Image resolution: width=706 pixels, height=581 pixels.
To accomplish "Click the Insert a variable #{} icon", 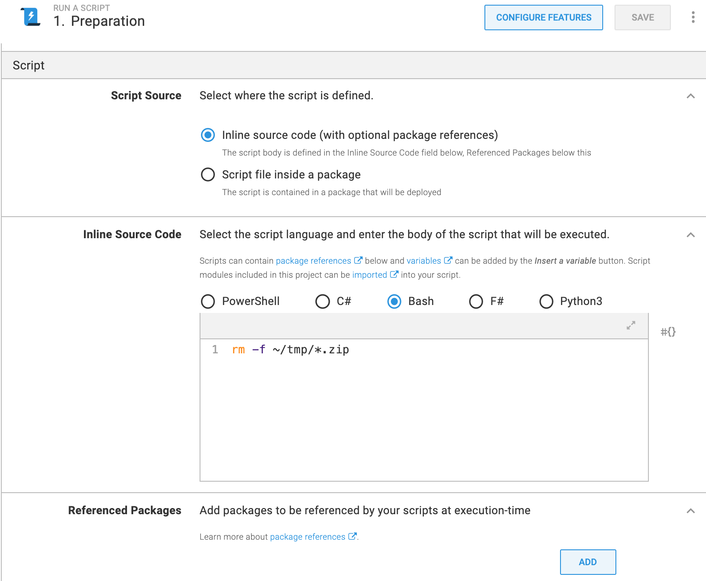I will point(668,332).
